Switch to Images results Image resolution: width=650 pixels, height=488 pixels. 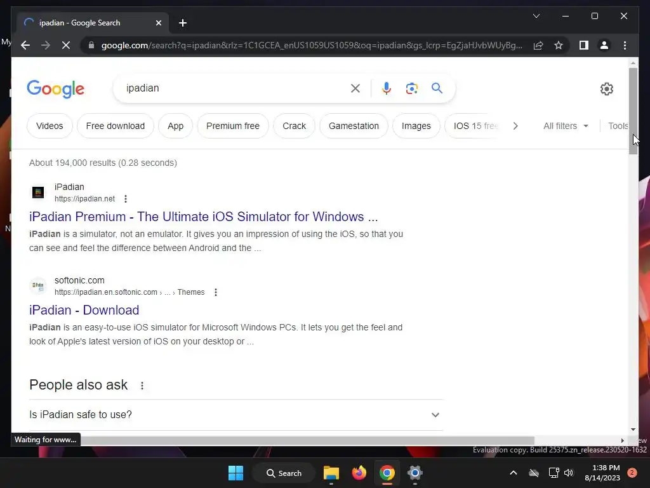pos(416,126)
